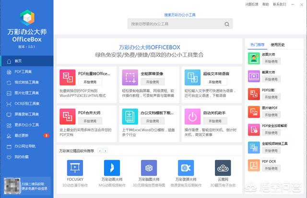Open 办公网址导航 sidebar icon
The width and height of the screenshot is (307, 198).
click(9, 147)
